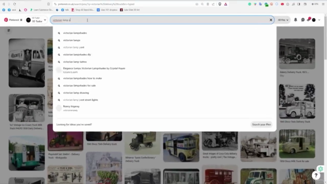Click the music note media icon in toolbar
327x184 pixels.
click(x=293, y=4)
